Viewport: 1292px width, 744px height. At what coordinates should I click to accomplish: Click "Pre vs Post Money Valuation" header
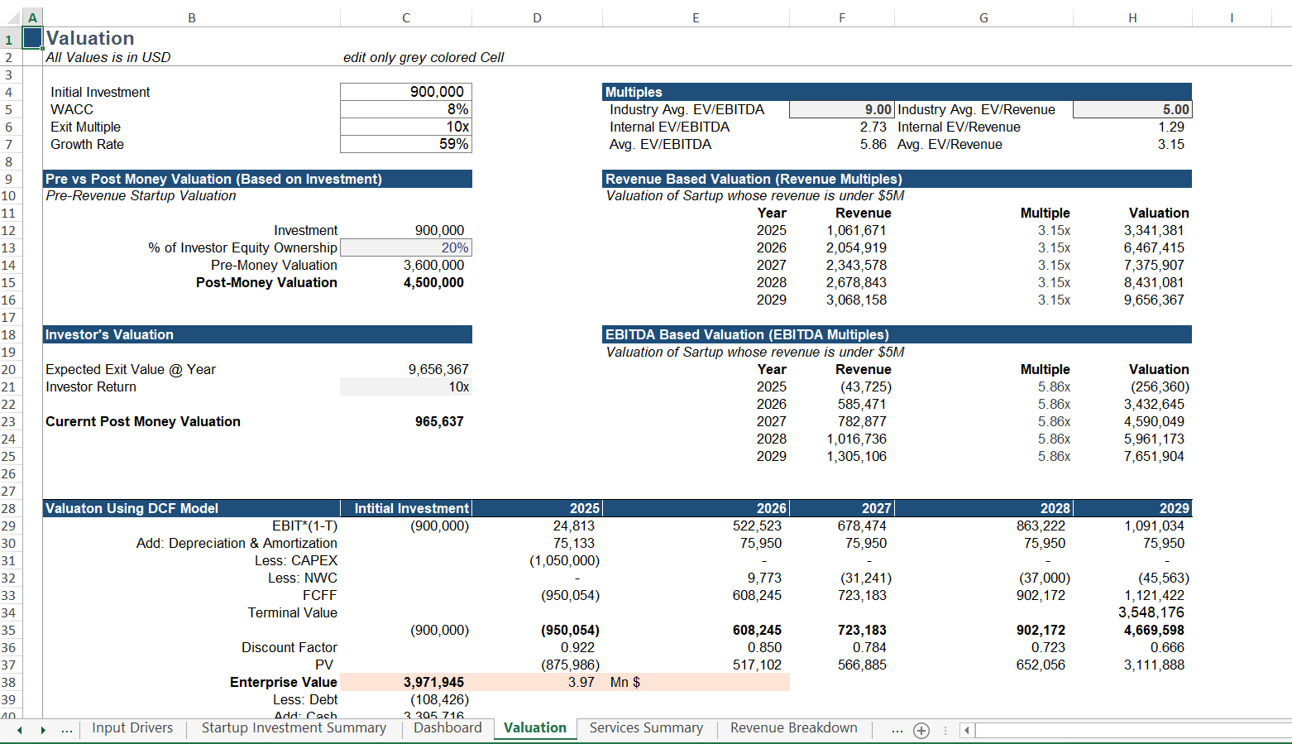[257, 179]
